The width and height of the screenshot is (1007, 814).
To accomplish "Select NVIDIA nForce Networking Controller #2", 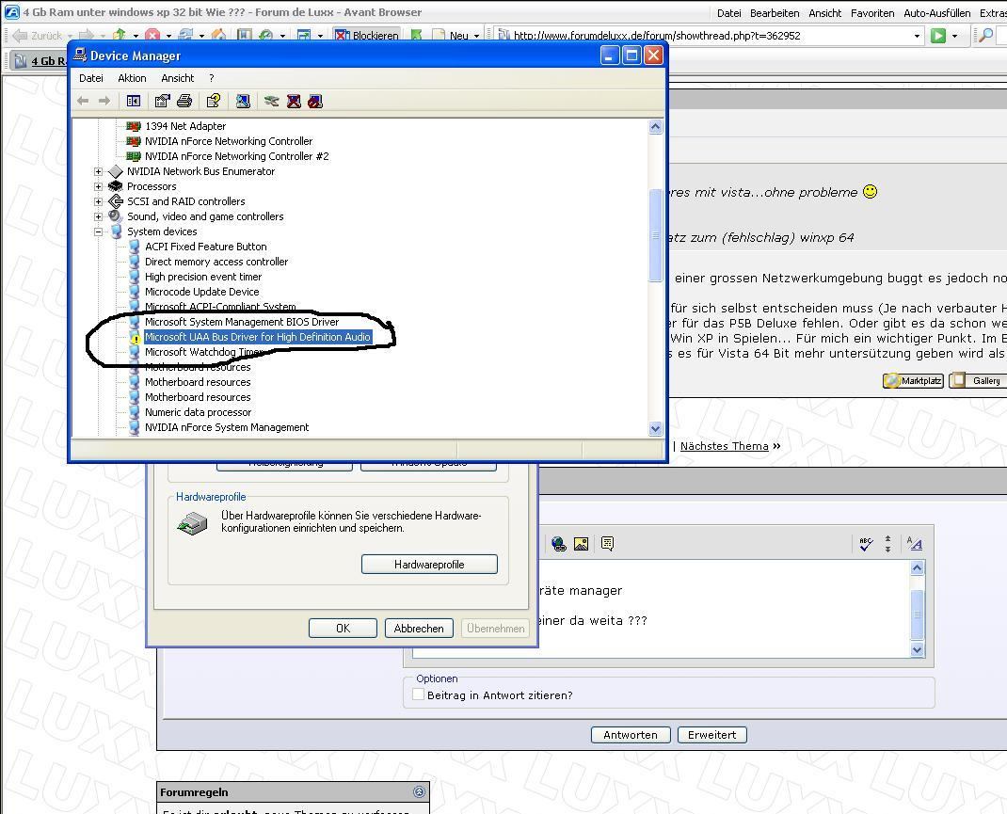I will [236, 156].
